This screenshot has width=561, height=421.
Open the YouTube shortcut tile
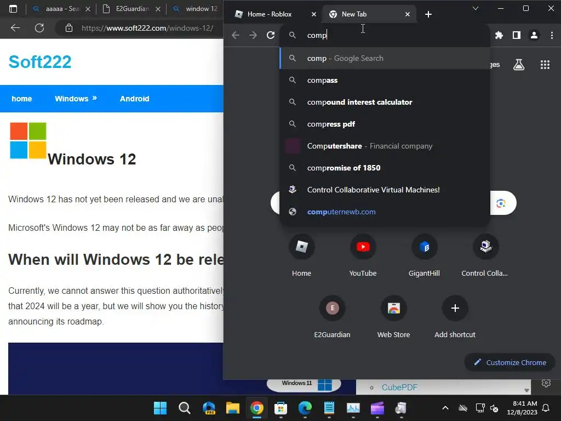click(x=363, y=255)
